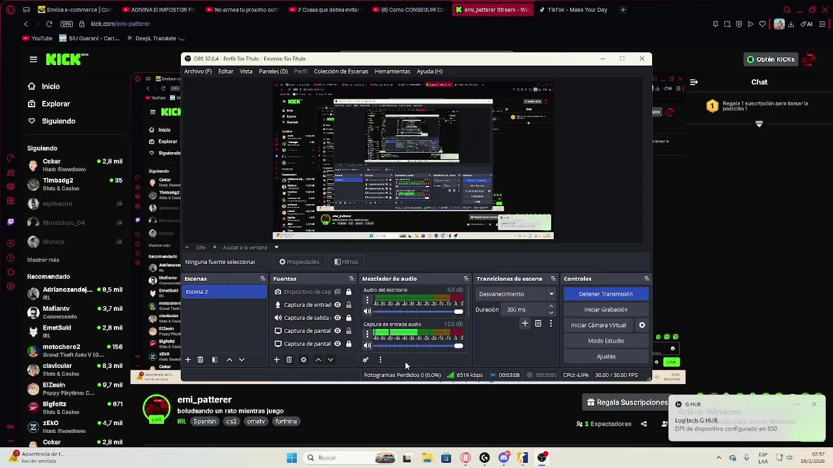Open virtual camera settings gear

(x=642, y=325)
